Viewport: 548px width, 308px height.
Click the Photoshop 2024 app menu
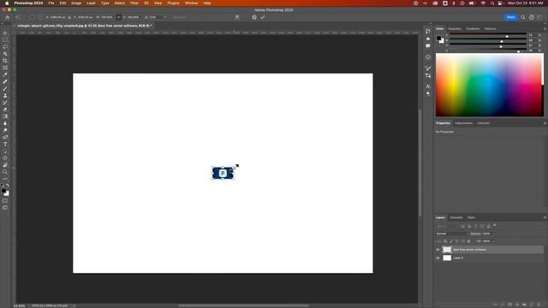28,3
